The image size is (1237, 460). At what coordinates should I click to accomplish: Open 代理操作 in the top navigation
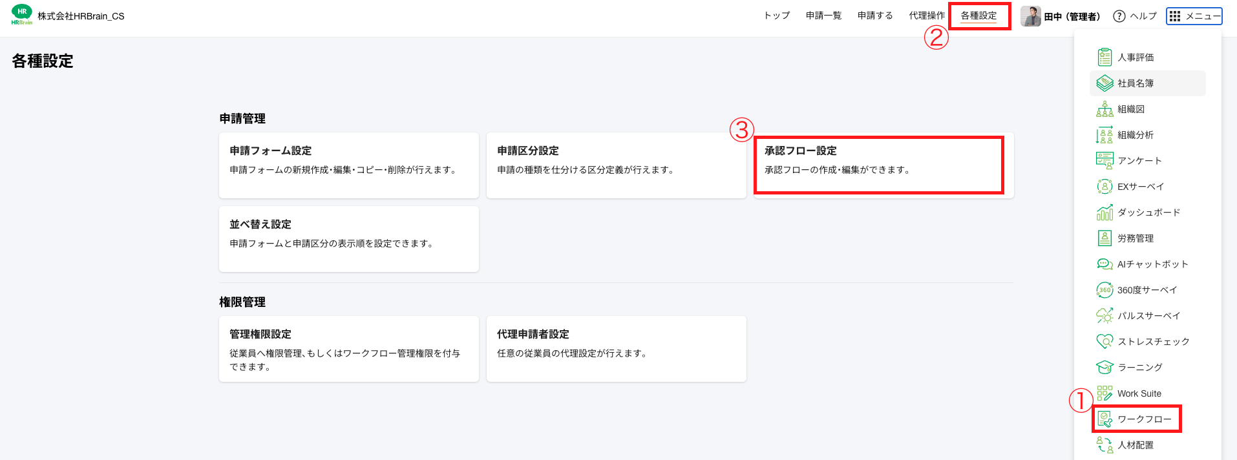pyautogui.click(x=927, y=16)
